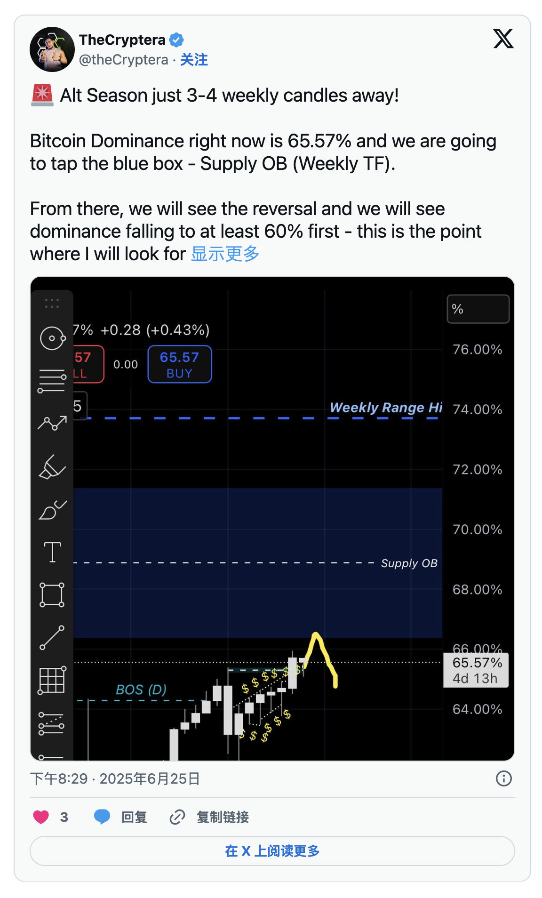Click the TheCryptera profile avatar
Viewport: 542px width, 898px height.
(x=52, y=49)
